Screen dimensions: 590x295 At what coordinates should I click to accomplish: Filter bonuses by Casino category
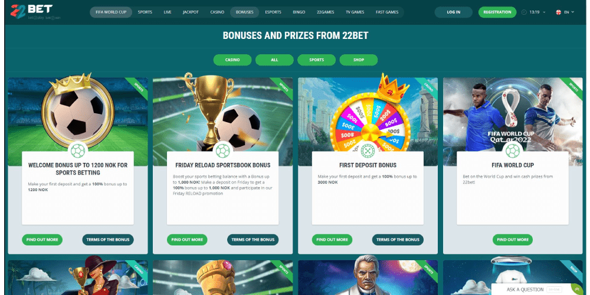(x=232, y=60)
